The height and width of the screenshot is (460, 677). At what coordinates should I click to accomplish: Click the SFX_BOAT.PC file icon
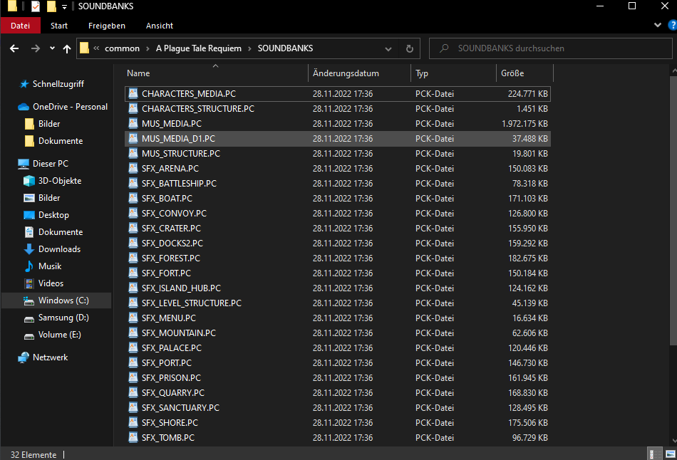[133, 198]
